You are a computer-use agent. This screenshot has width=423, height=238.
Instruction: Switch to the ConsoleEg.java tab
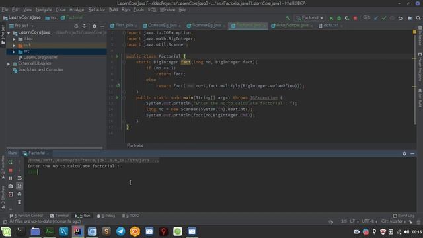click(x=162, y=26)
